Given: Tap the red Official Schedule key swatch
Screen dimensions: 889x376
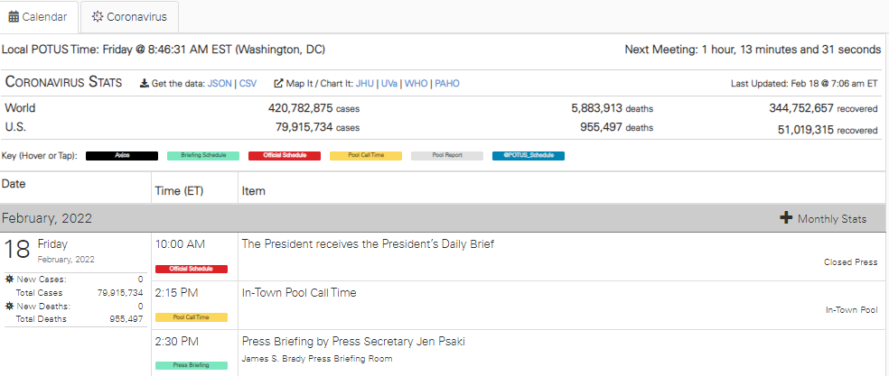Looking at the screenshot, I should (285, 155).
